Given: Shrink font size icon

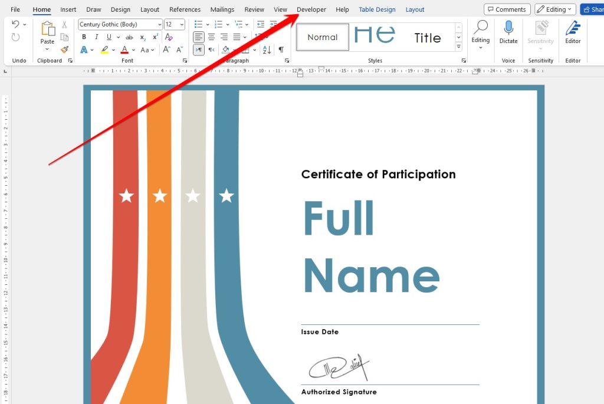Looking at the screenshot, I should [x=179, y=50].
